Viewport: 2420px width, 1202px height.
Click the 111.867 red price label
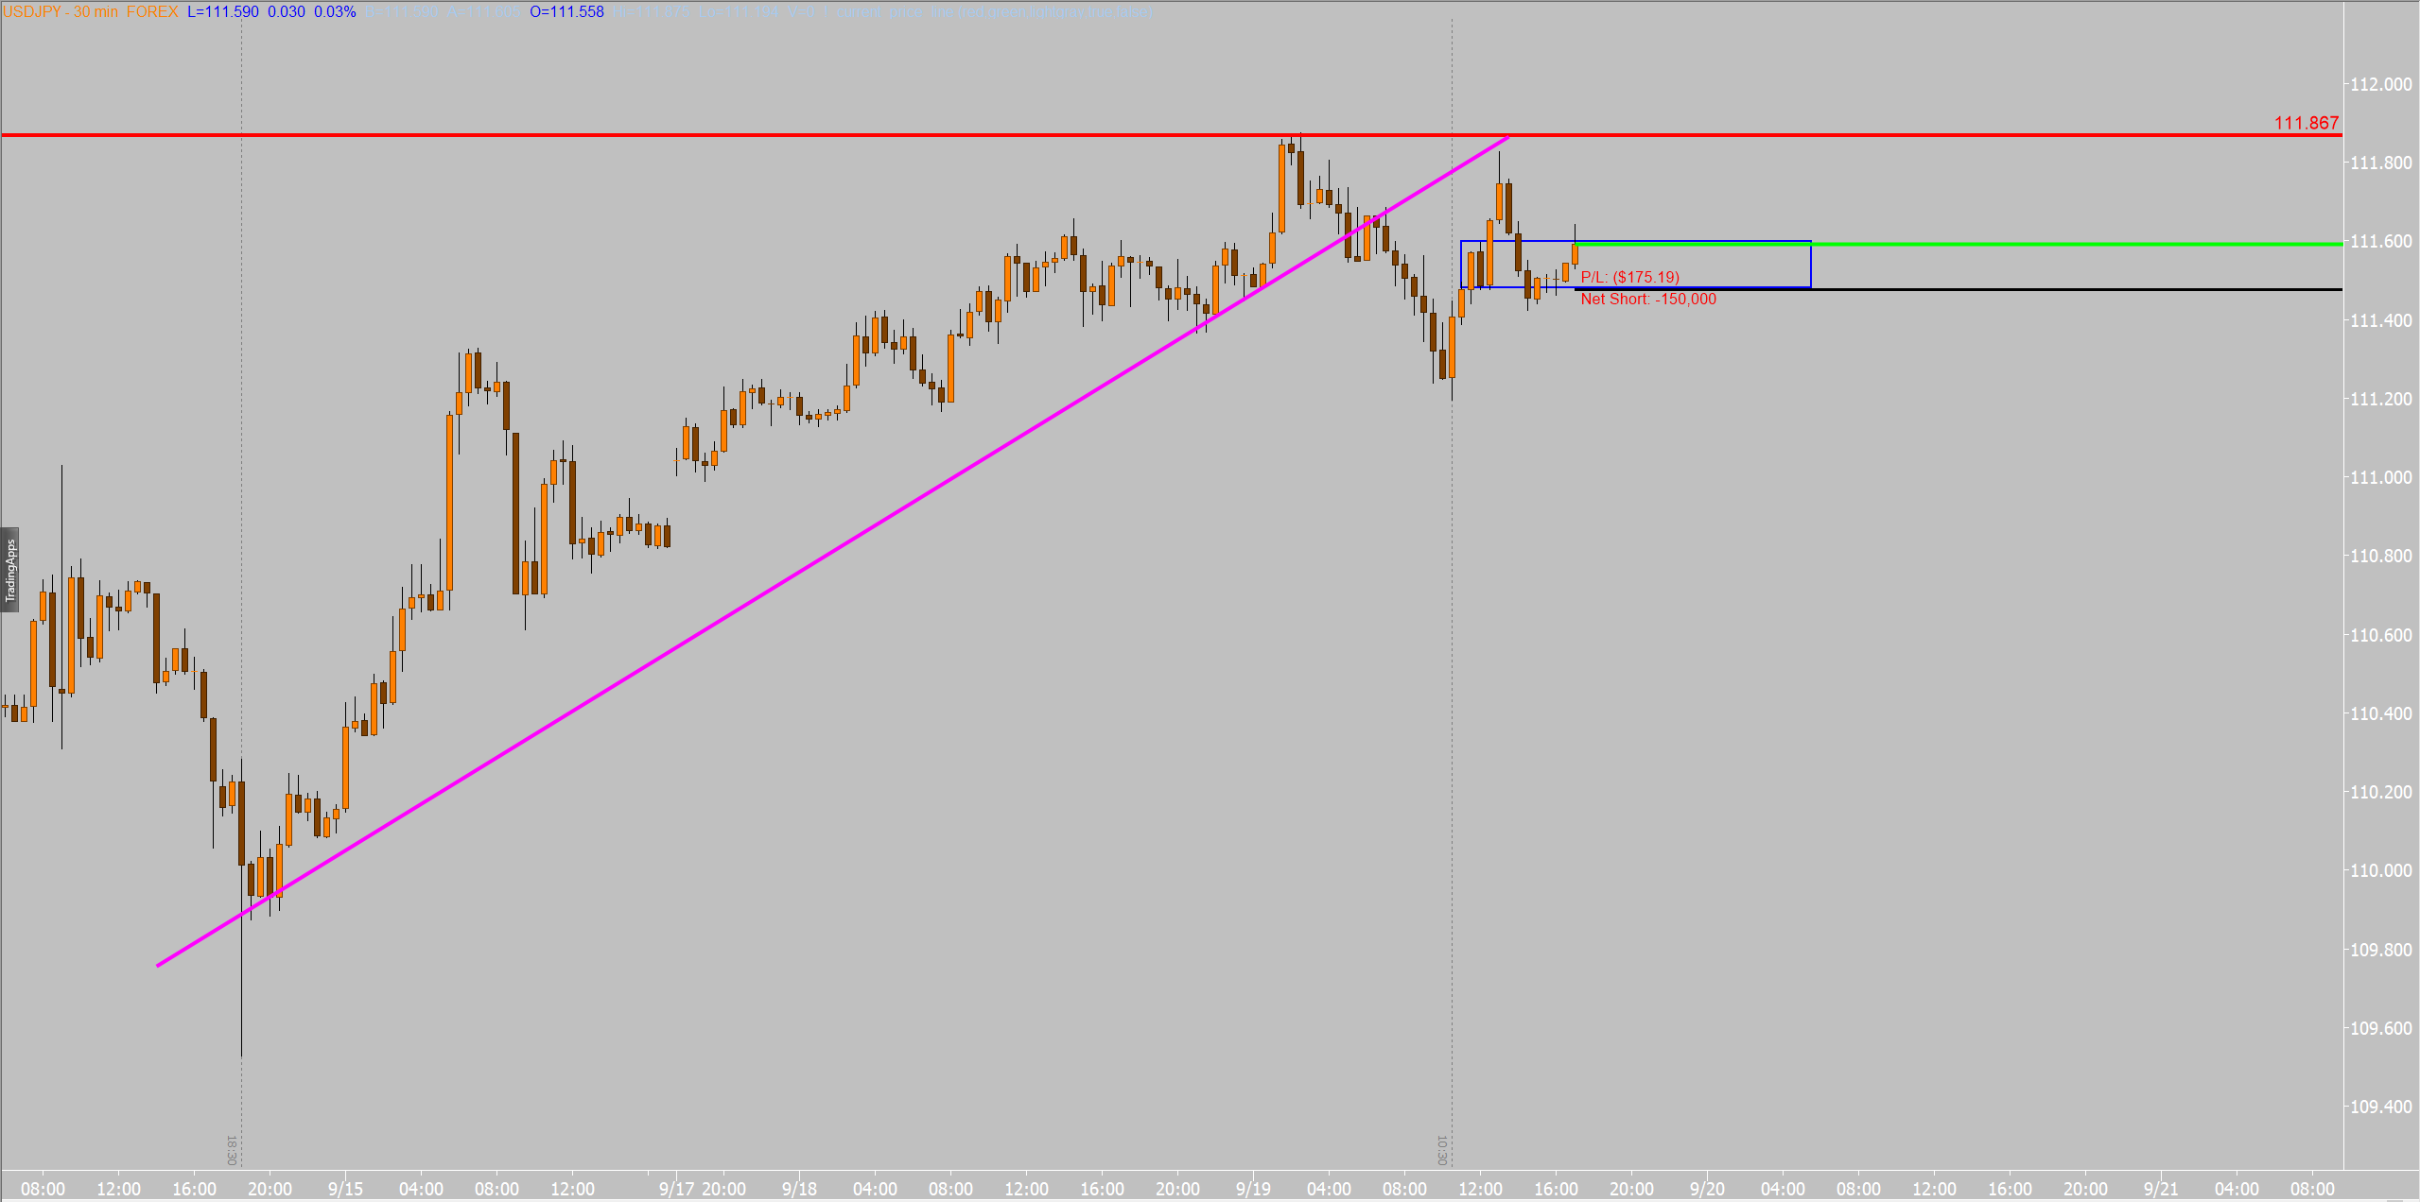tap(2306, 123)
